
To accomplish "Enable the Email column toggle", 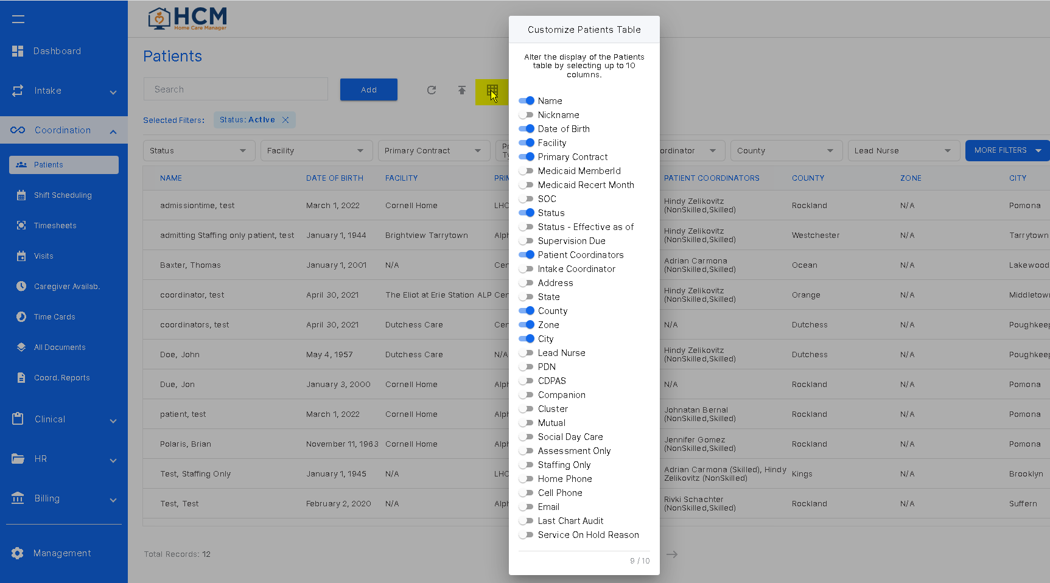I will 527,507.
